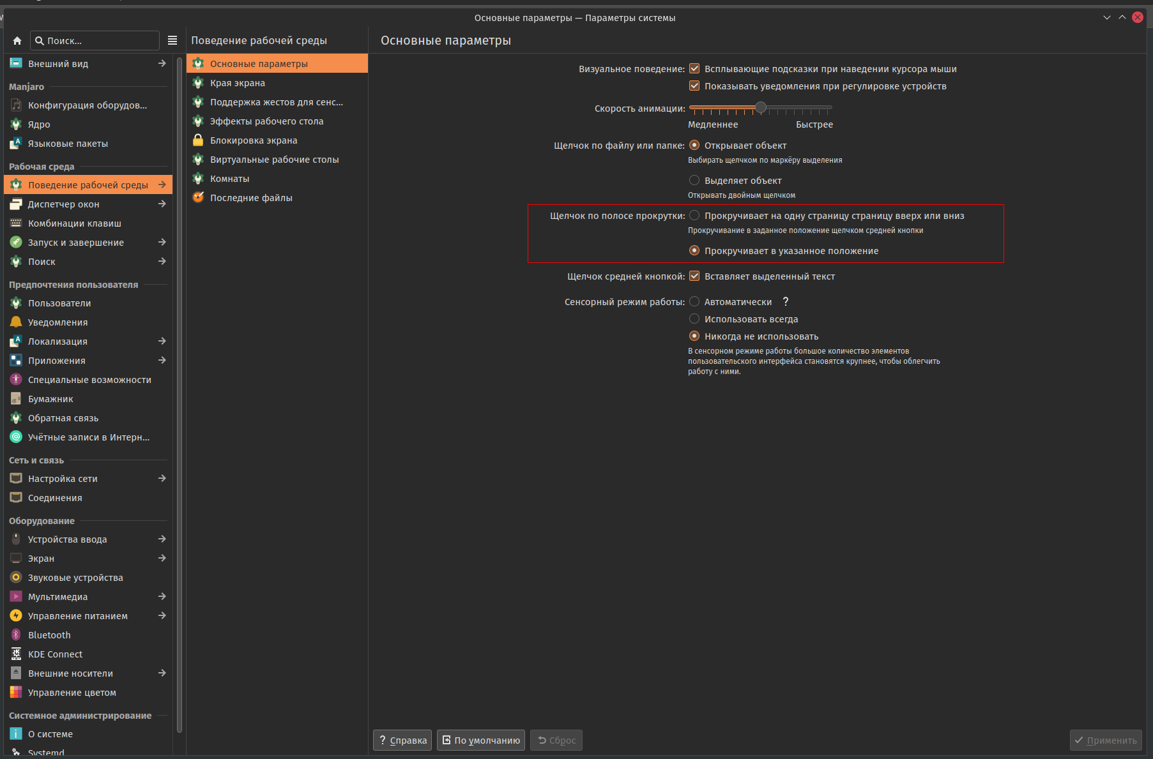Go to the home icon in sidebar

point(17,41)
